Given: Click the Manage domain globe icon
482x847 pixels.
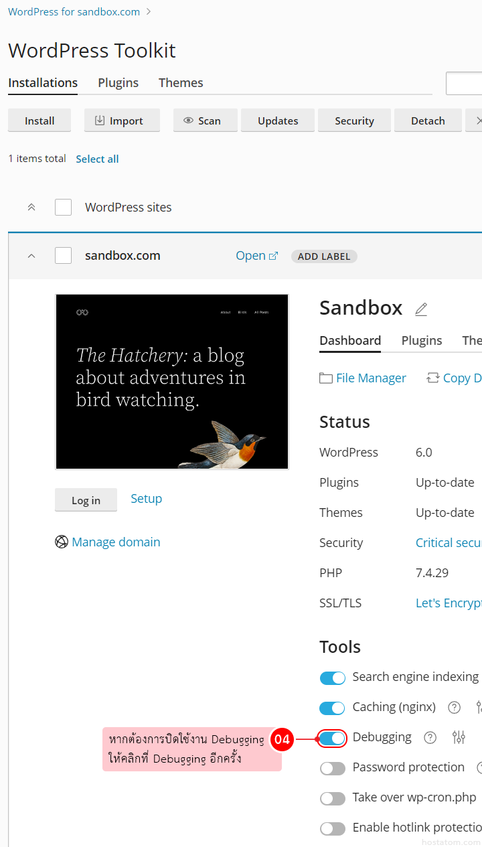Looking at the screenshot, I should click(62, 542).
